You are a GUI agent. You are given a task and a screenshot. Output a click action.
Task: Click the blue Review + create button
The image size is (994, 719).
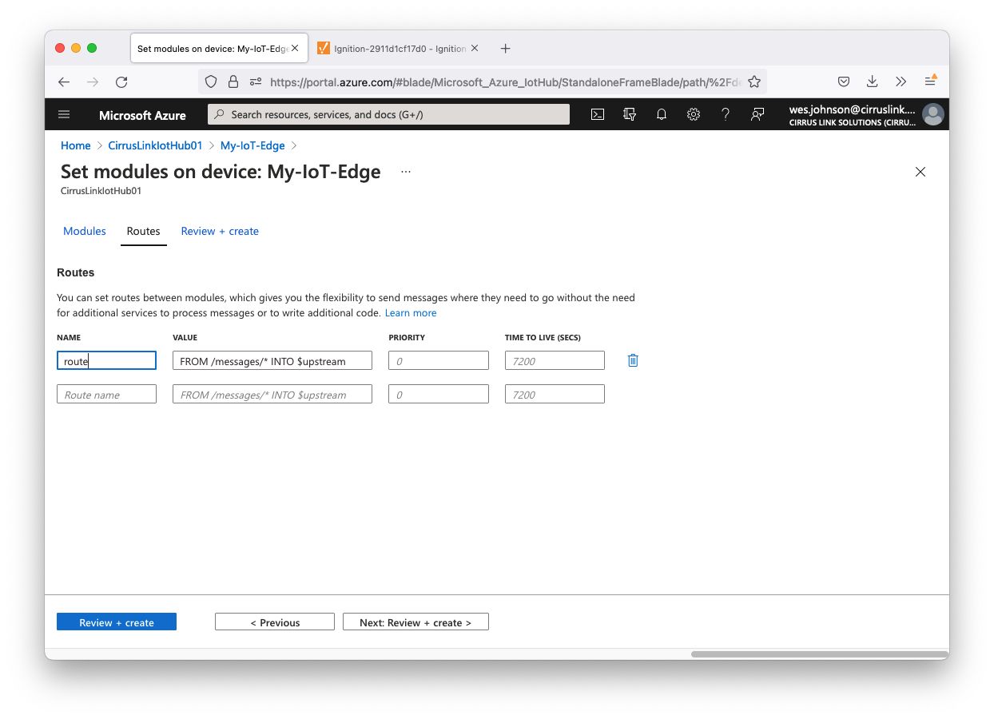click(x=117, y=622)
